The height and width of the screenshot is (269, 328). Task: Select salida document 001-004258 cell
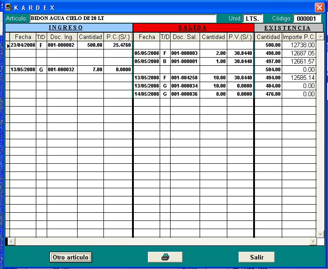pos(185,78)
